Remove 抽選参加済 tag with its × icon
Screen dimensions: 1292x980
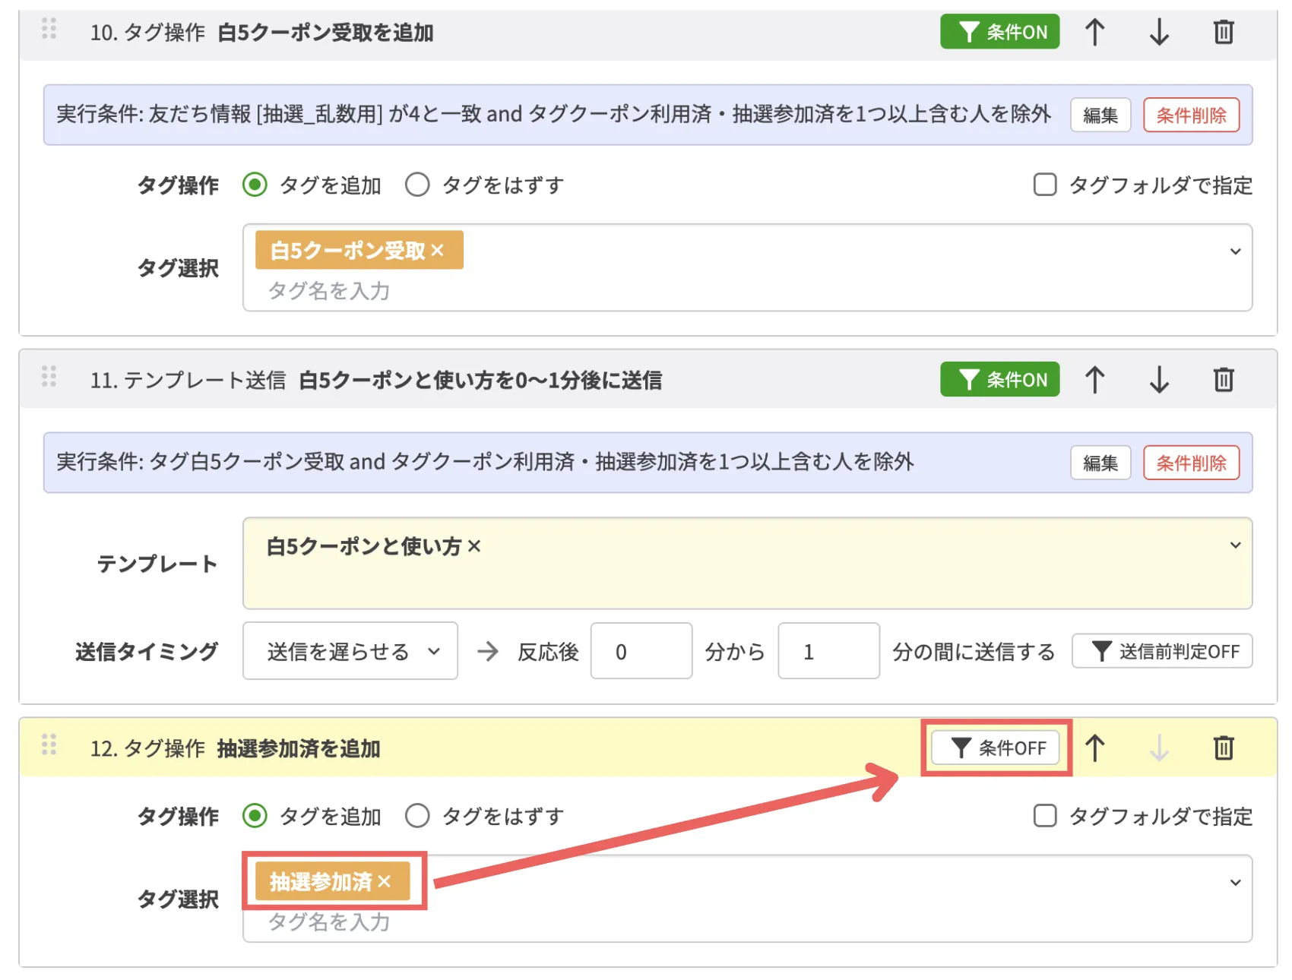[385, 881]
